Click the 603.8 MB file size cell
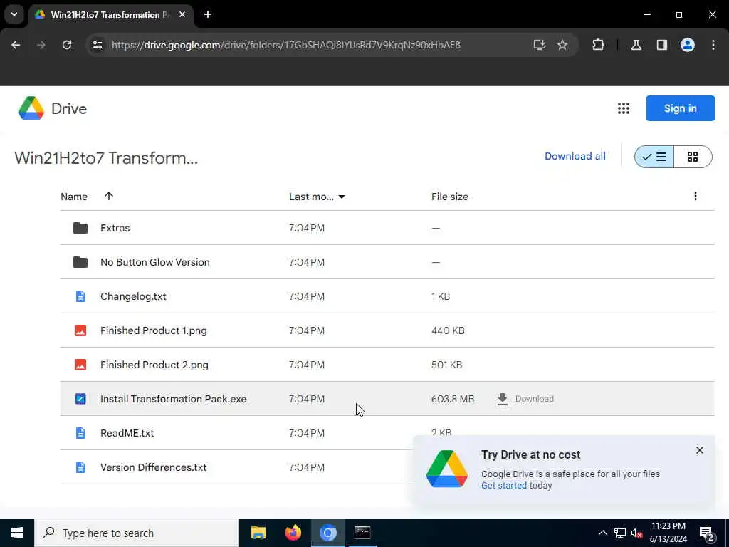The height and width of the screenshot is (547, 729). coord(452,399)
